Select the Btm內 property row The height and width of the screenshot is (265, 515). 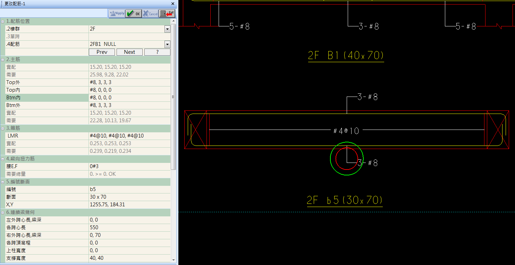pyautogui.click(x=47, y=98)
